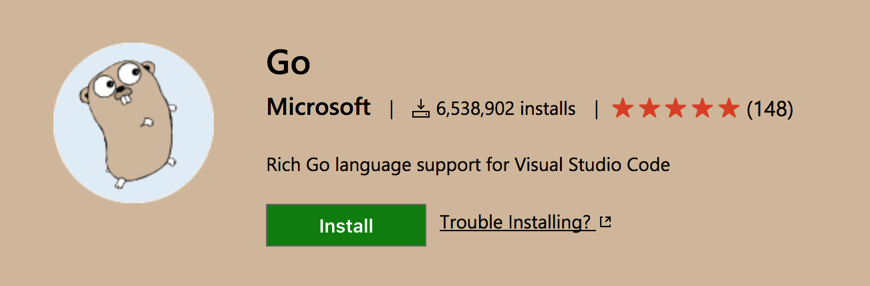Click the Go extension title
The height and width of the screenshot is (286, 870).
[x=288, y=63]
